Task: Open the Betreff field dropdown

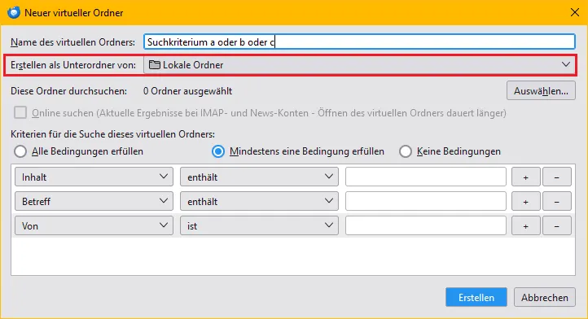Action: click(94, 201)
